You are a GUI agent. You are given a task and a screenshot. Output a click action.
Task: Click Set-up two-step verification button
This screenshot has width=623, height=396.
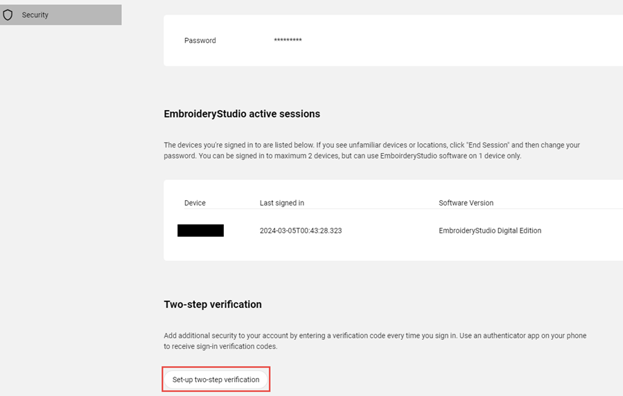tap(216, 379)
